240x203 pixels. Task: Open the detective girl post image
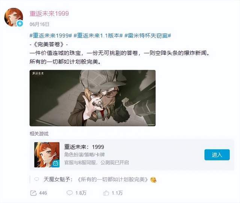click(x=93, y=98)
